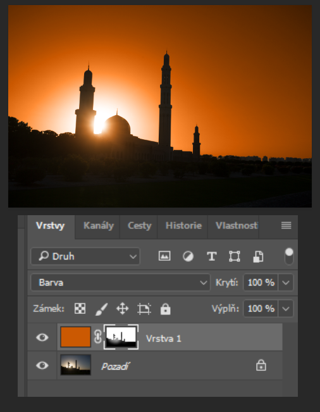Lock all padlock icon next to Zámek

166,309
